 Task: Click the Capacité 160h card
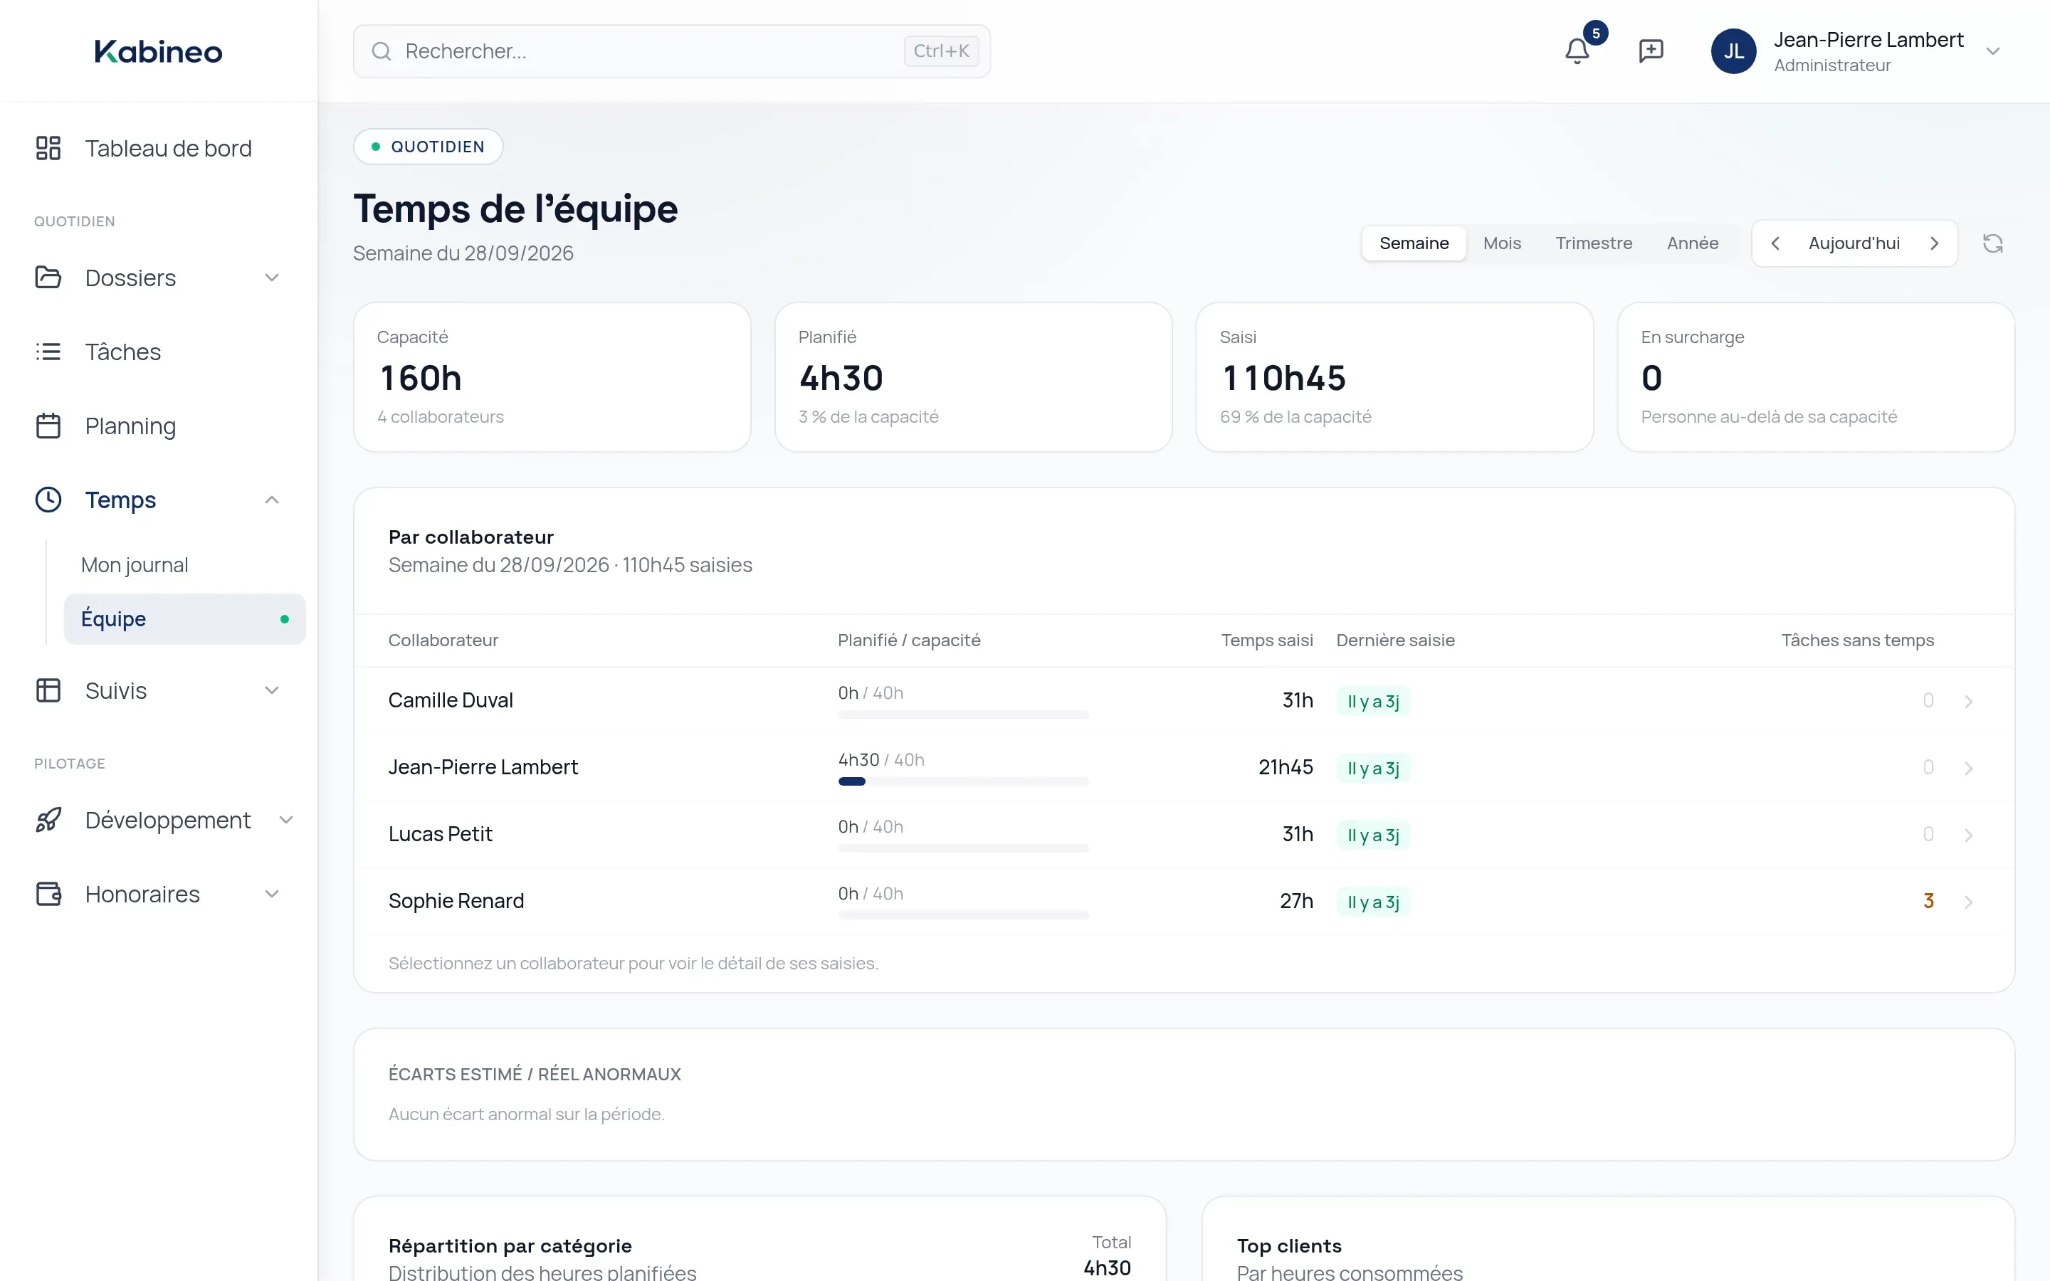coord(552,377)
